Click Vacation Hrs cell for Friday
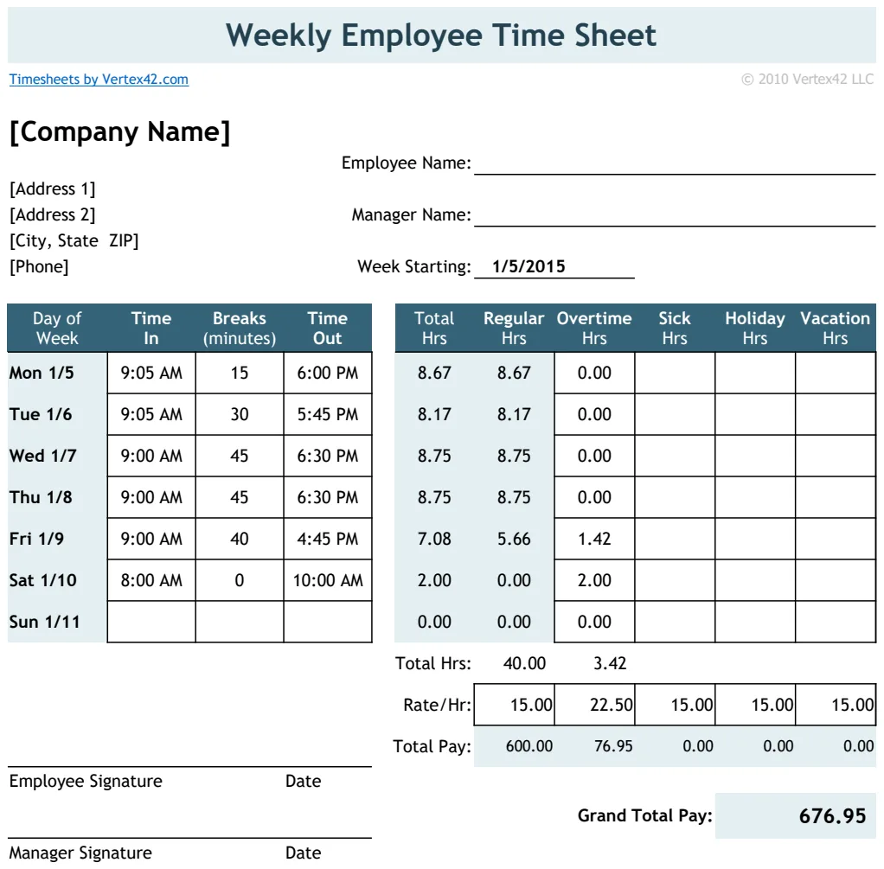 coord(836,539)
